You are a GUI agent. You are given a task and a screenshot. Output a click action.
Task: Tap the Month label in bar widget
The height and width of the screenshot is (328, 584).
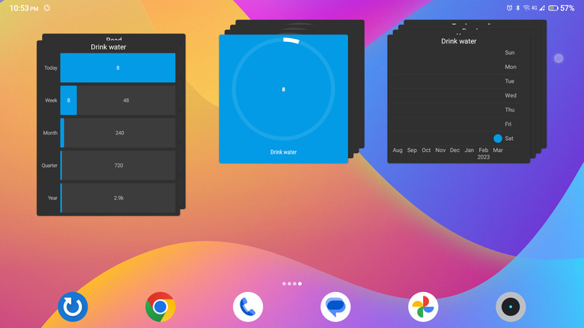(50, 133)
